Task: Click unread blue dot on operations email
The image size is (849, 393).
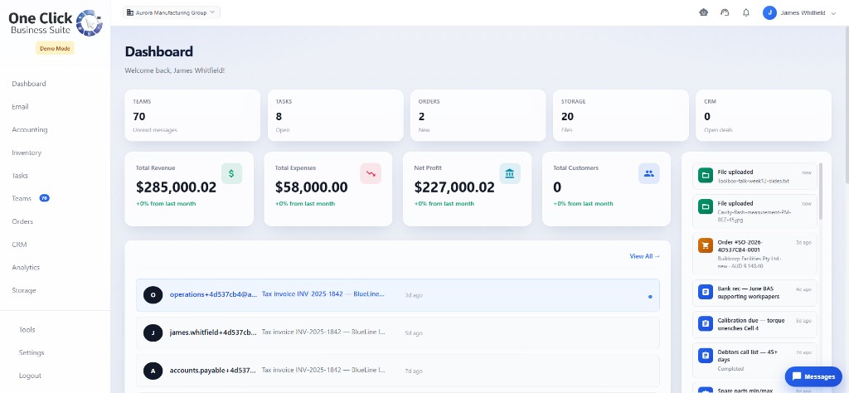Action: coord(650,297)
